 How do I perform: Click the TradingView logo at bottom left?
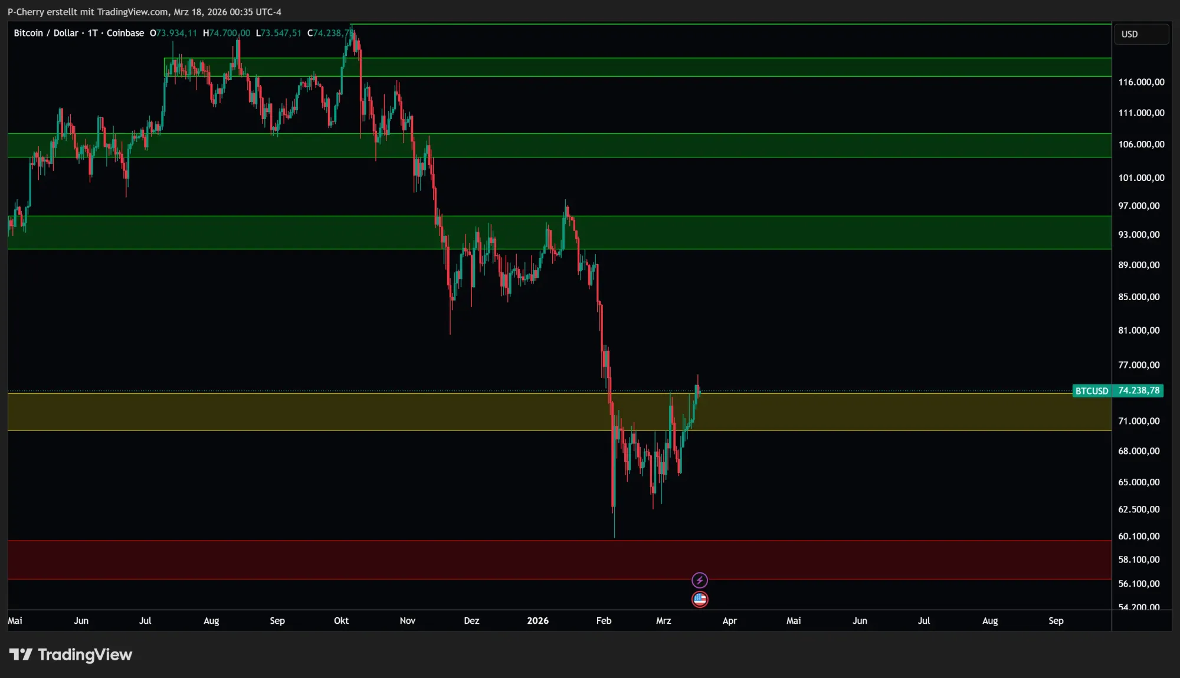tap(71, 654)
